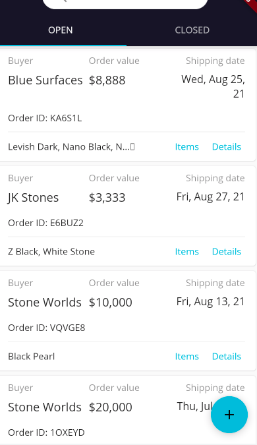Expand truncated Levish Dark, Nano Black item list

(71, 147)
